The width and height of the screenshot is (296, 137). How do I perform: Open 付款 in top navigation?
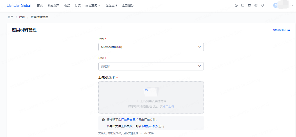tap(78, 5)
